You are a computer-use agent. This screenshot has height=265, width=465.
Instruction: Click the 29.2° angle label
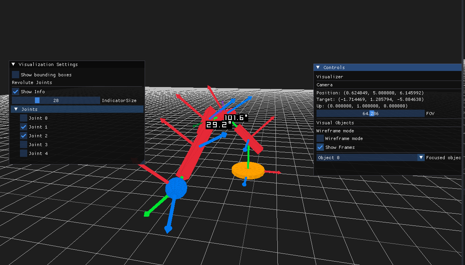219,125
